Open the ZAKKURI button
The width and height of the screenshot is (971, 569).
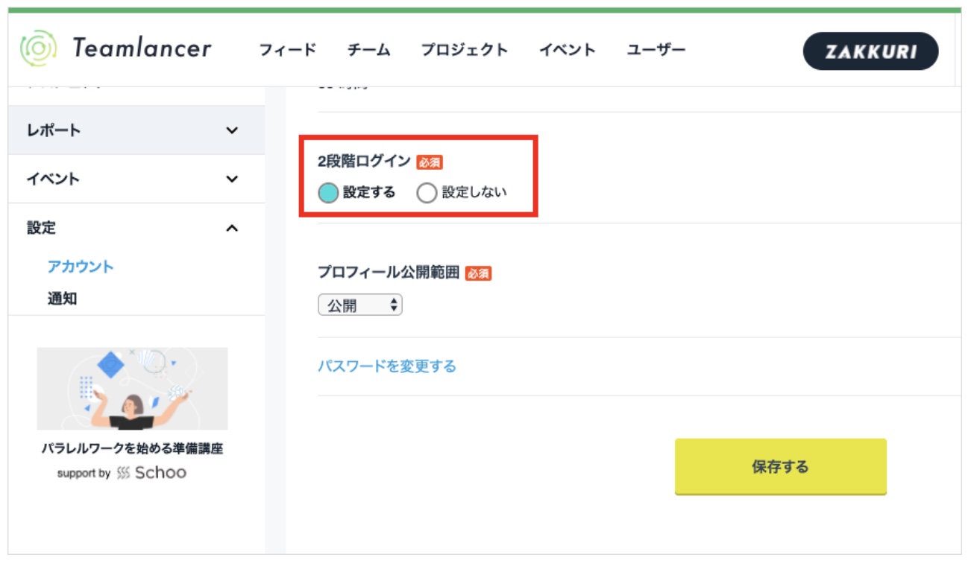pyautogui.click(x=870, y=51)
